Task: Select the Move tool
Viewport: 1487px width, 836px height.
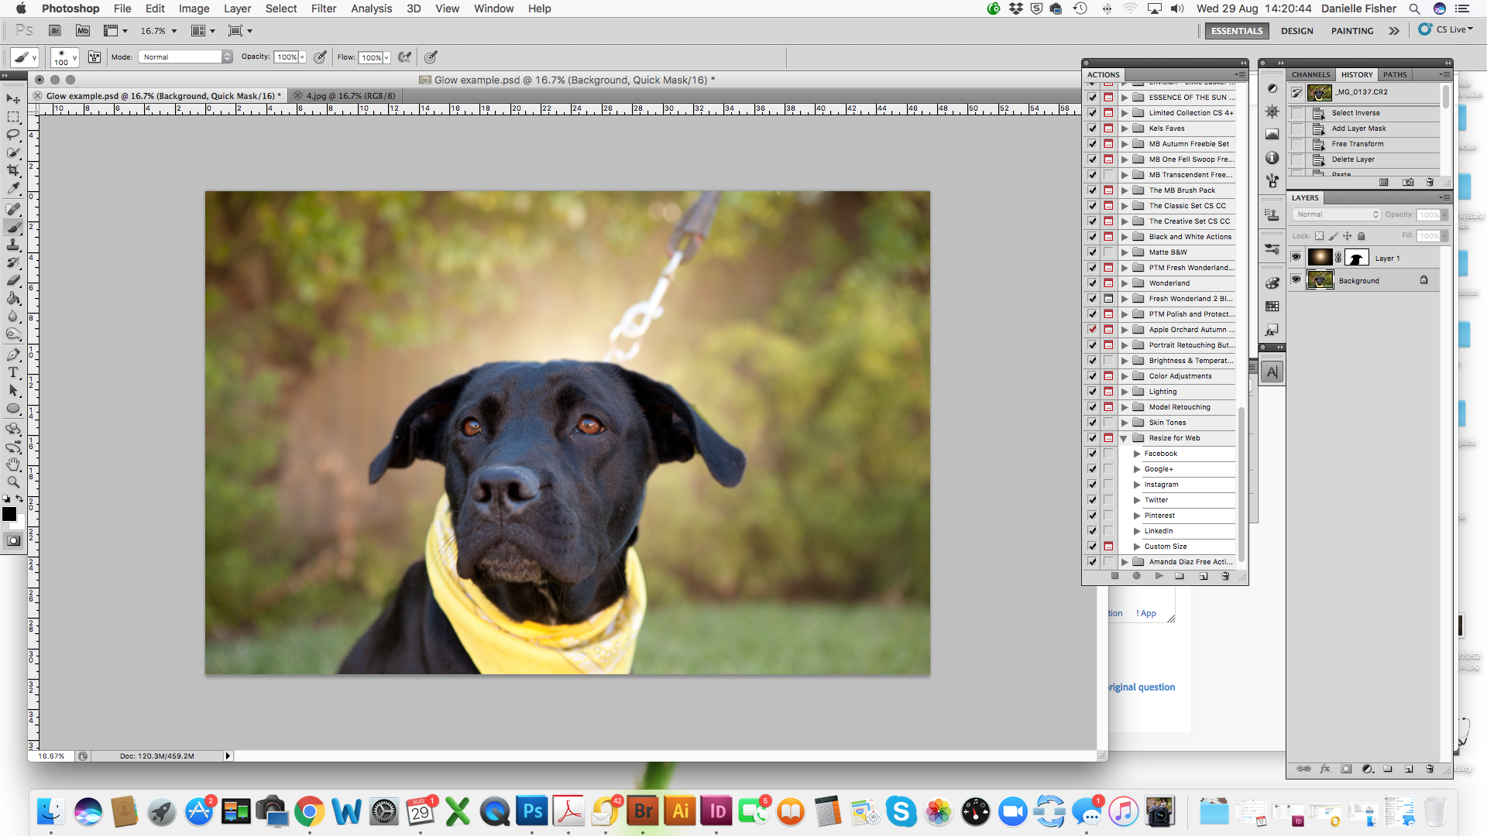Action: coord(13,99)
